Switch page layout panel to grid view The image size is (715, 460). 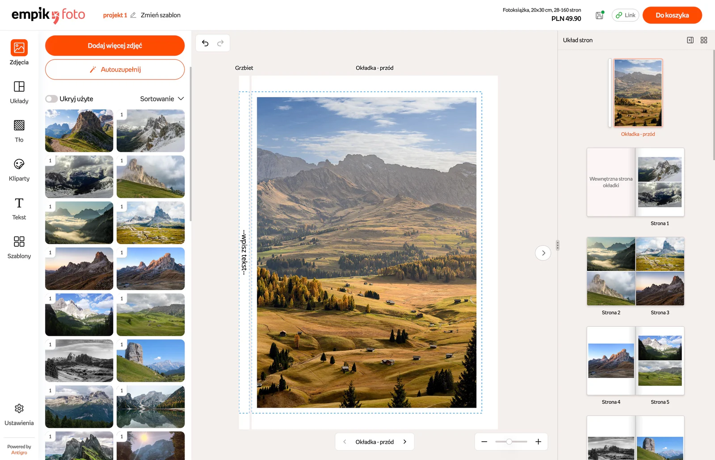(704, 40)
